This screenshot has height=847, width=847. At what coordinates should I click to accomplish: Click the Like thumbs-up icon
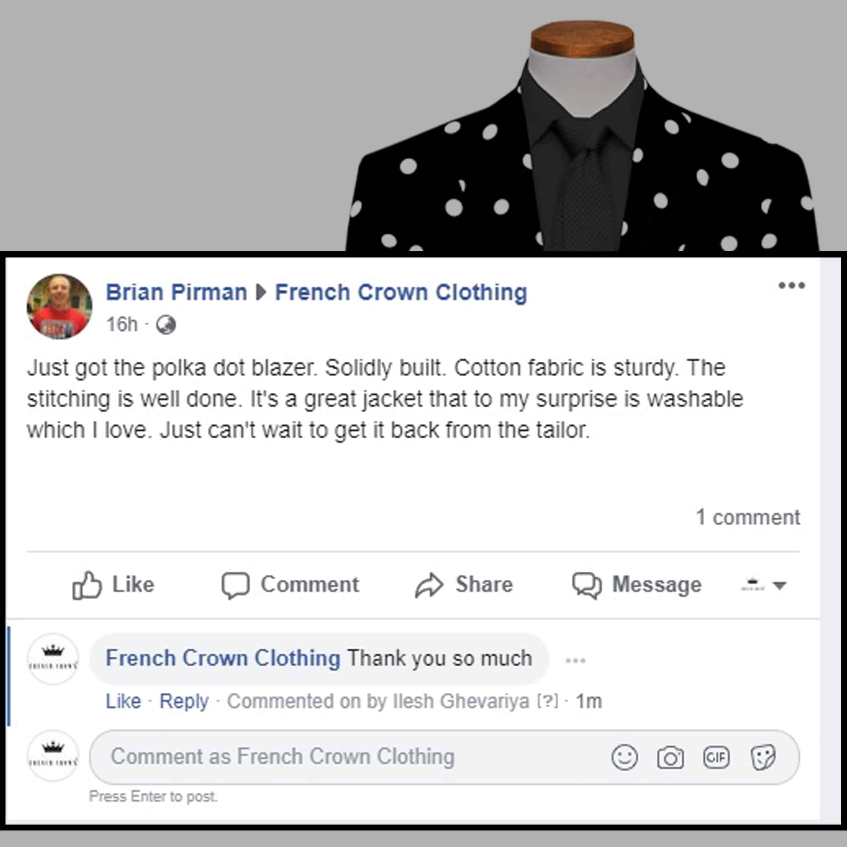(x=87, y=585)
